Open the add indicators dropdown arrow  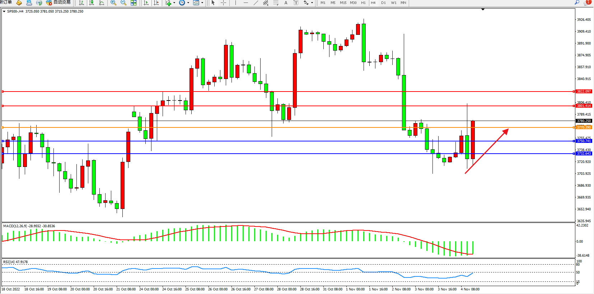[174, 3]
